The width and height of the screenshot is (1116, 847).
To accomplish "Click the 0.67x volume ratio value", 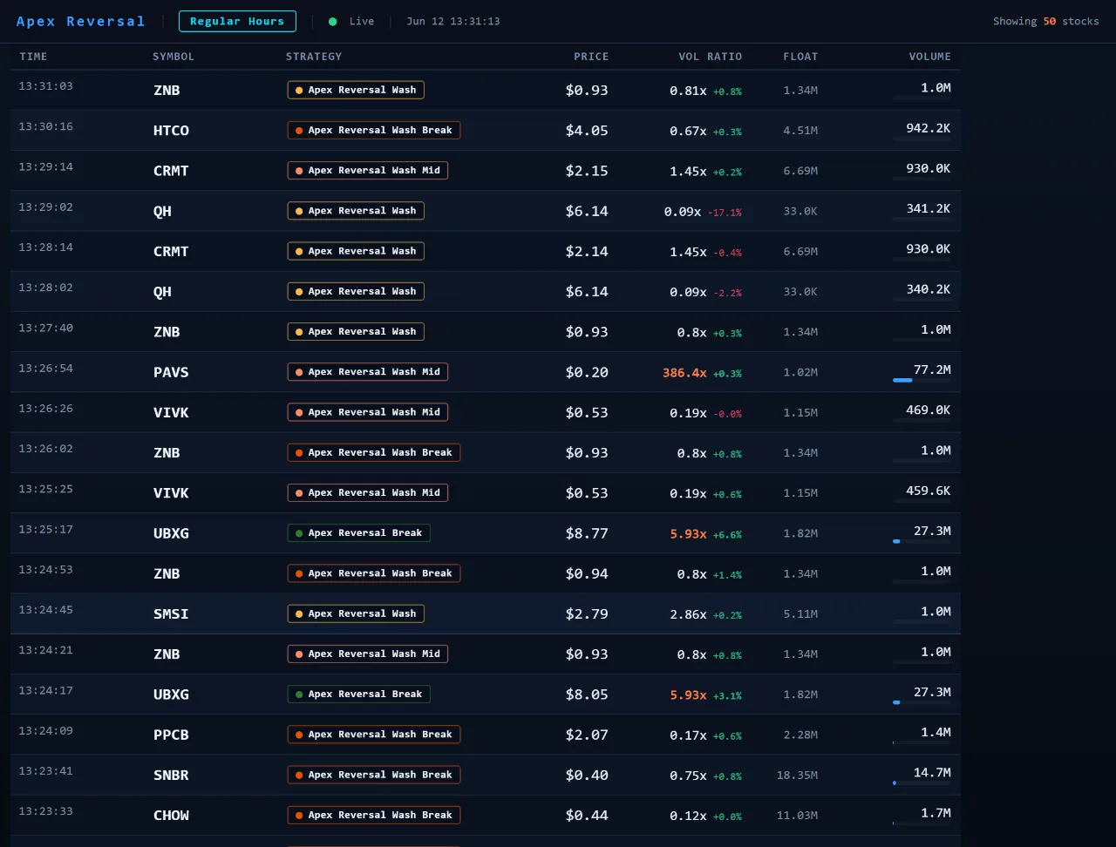I will tap(688, 131).
